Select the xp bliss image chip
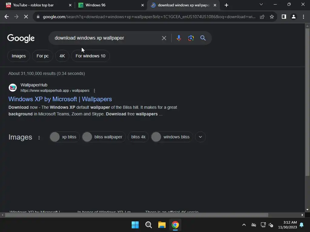The width and height of the screenshot is (310, 232). click(x=64, y=137)
